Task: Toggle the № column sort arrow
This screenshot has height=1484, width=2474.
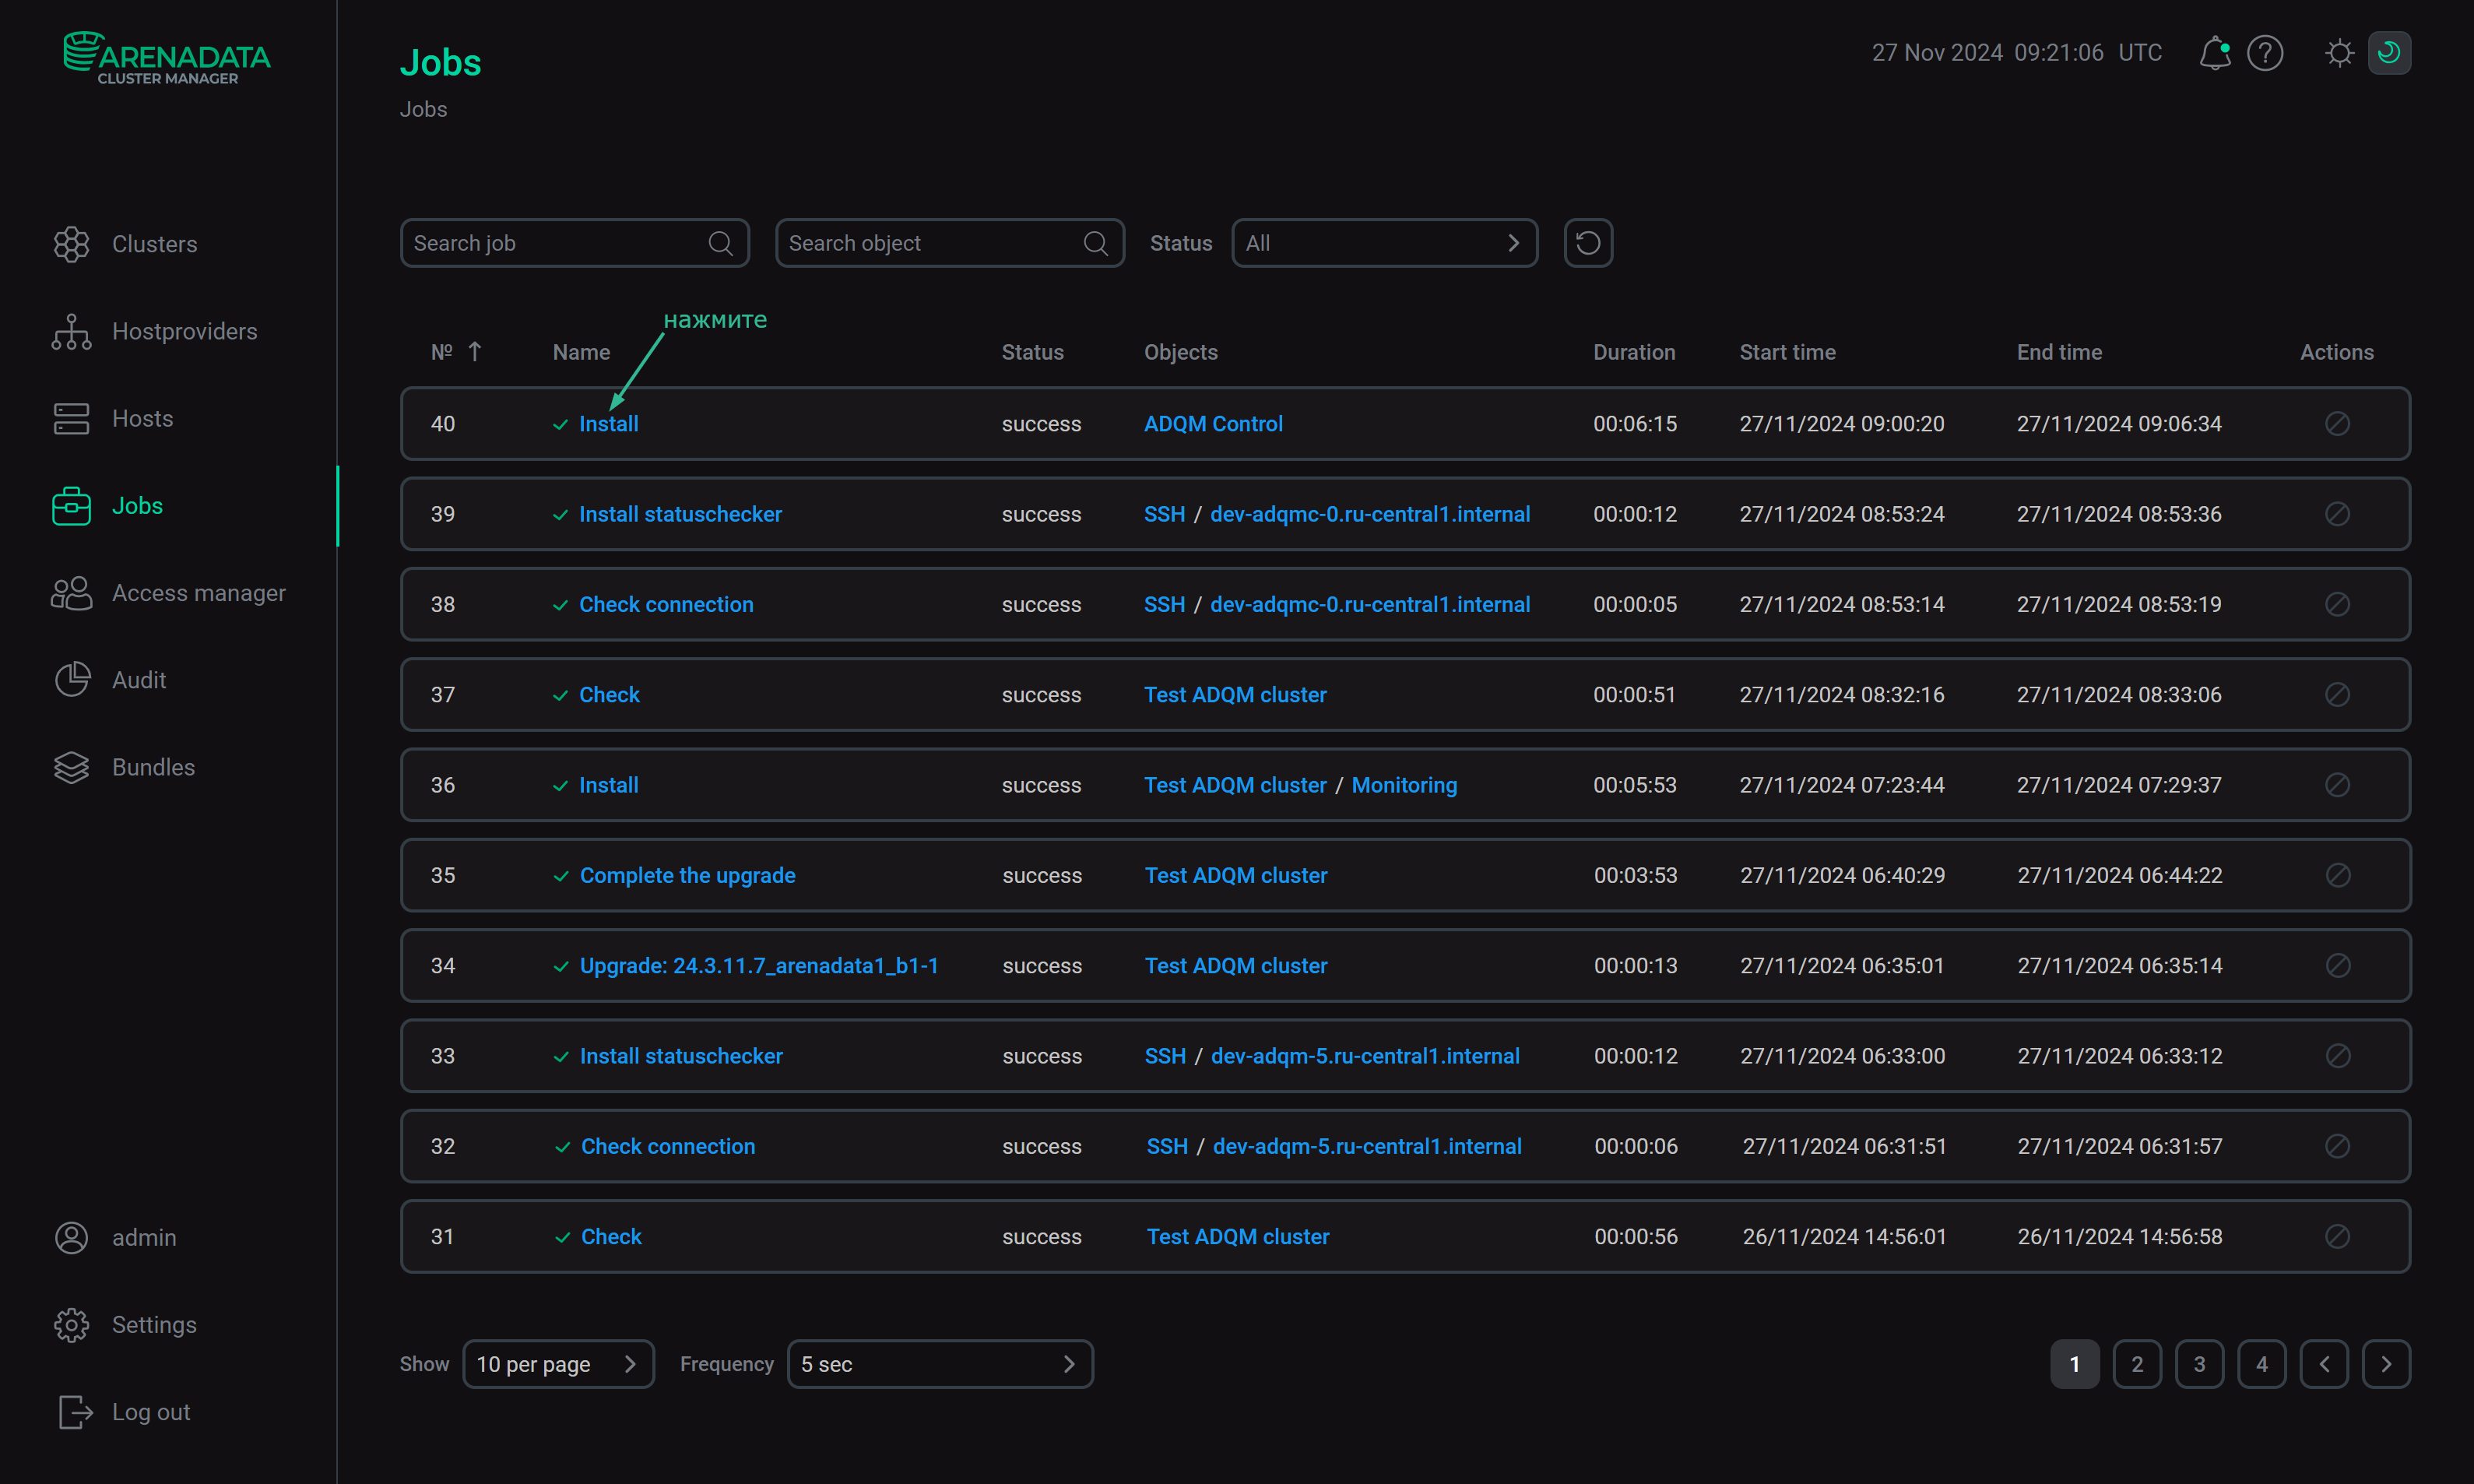Action: pyautogui.click(x=475, y=352)
